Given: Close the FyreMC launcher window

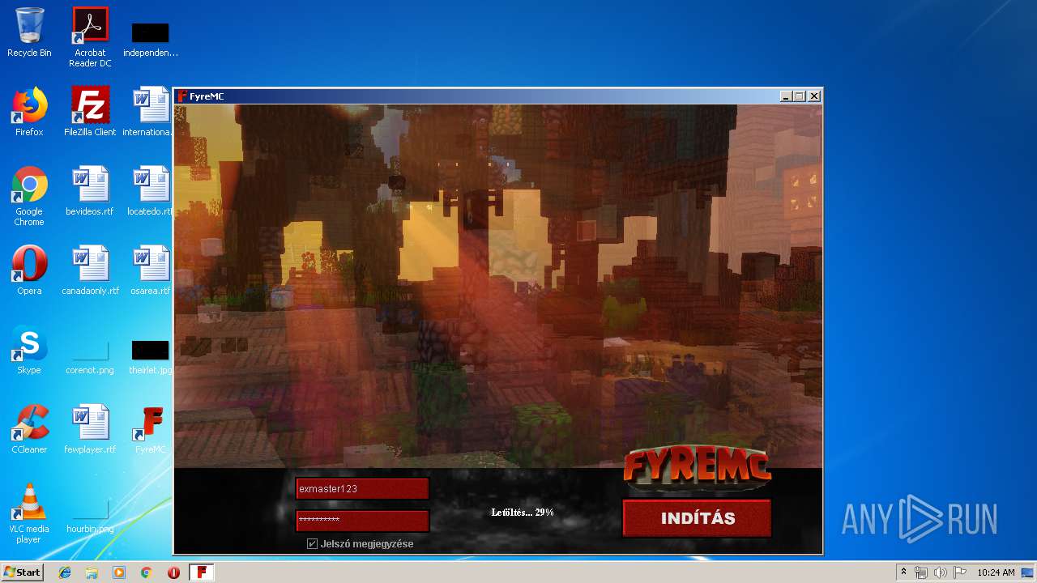Looking at the screenshot, I should 814,96.
